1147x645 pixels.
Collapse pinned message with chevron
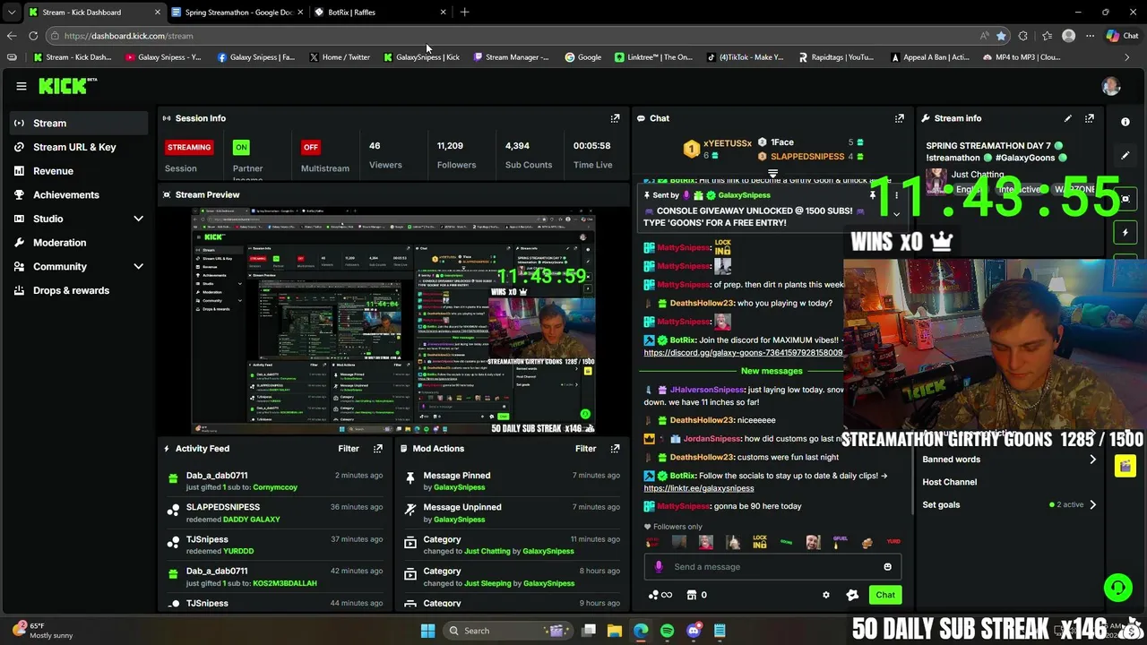tap(896, 214)
